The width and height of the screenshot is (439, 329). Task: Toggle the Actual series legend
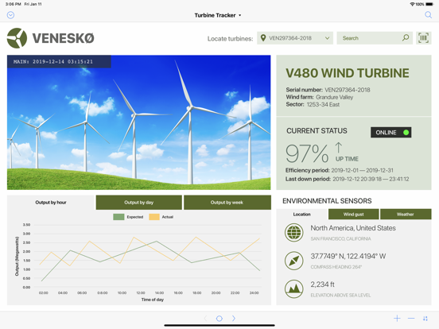coord(161,217)
